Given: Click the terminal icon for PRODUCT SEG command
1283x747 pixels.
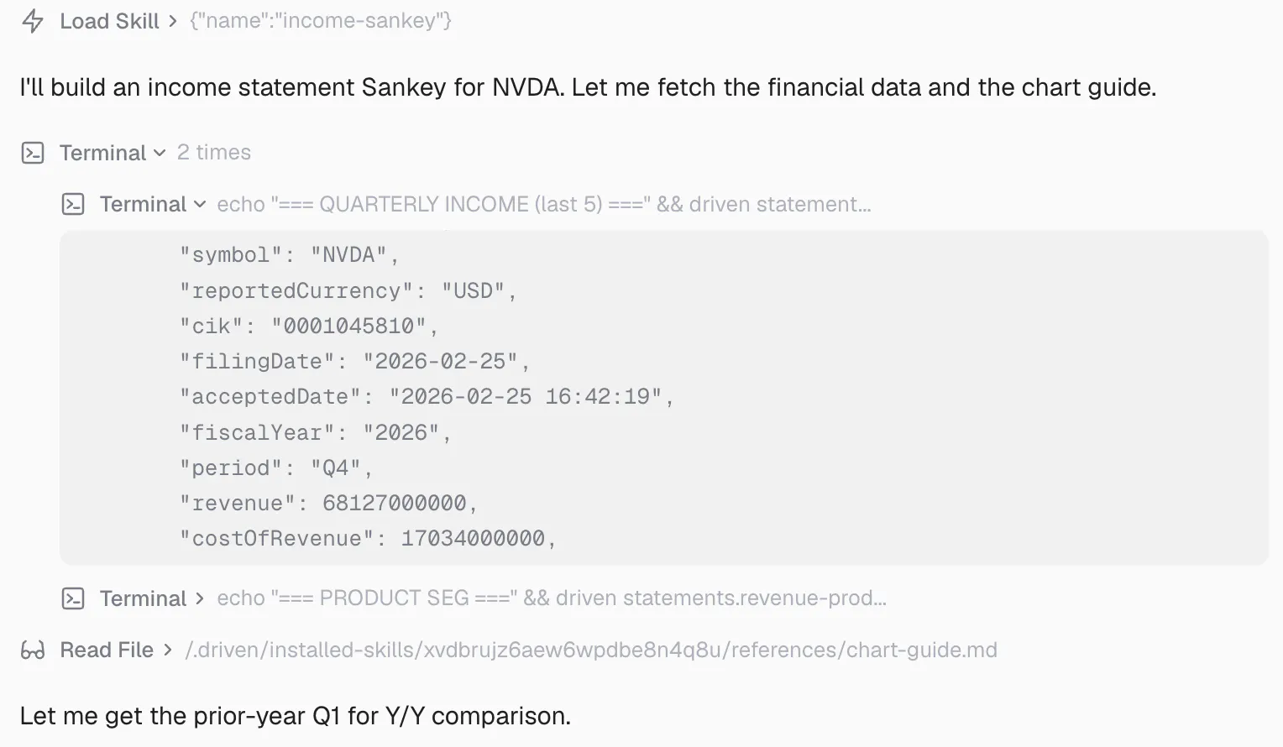Looking at the screenshot, I should [73, 598].
